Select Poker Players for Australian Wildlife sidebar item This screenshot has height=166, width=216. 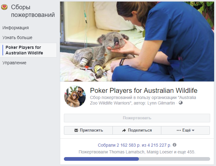click(x=28, y=50)
